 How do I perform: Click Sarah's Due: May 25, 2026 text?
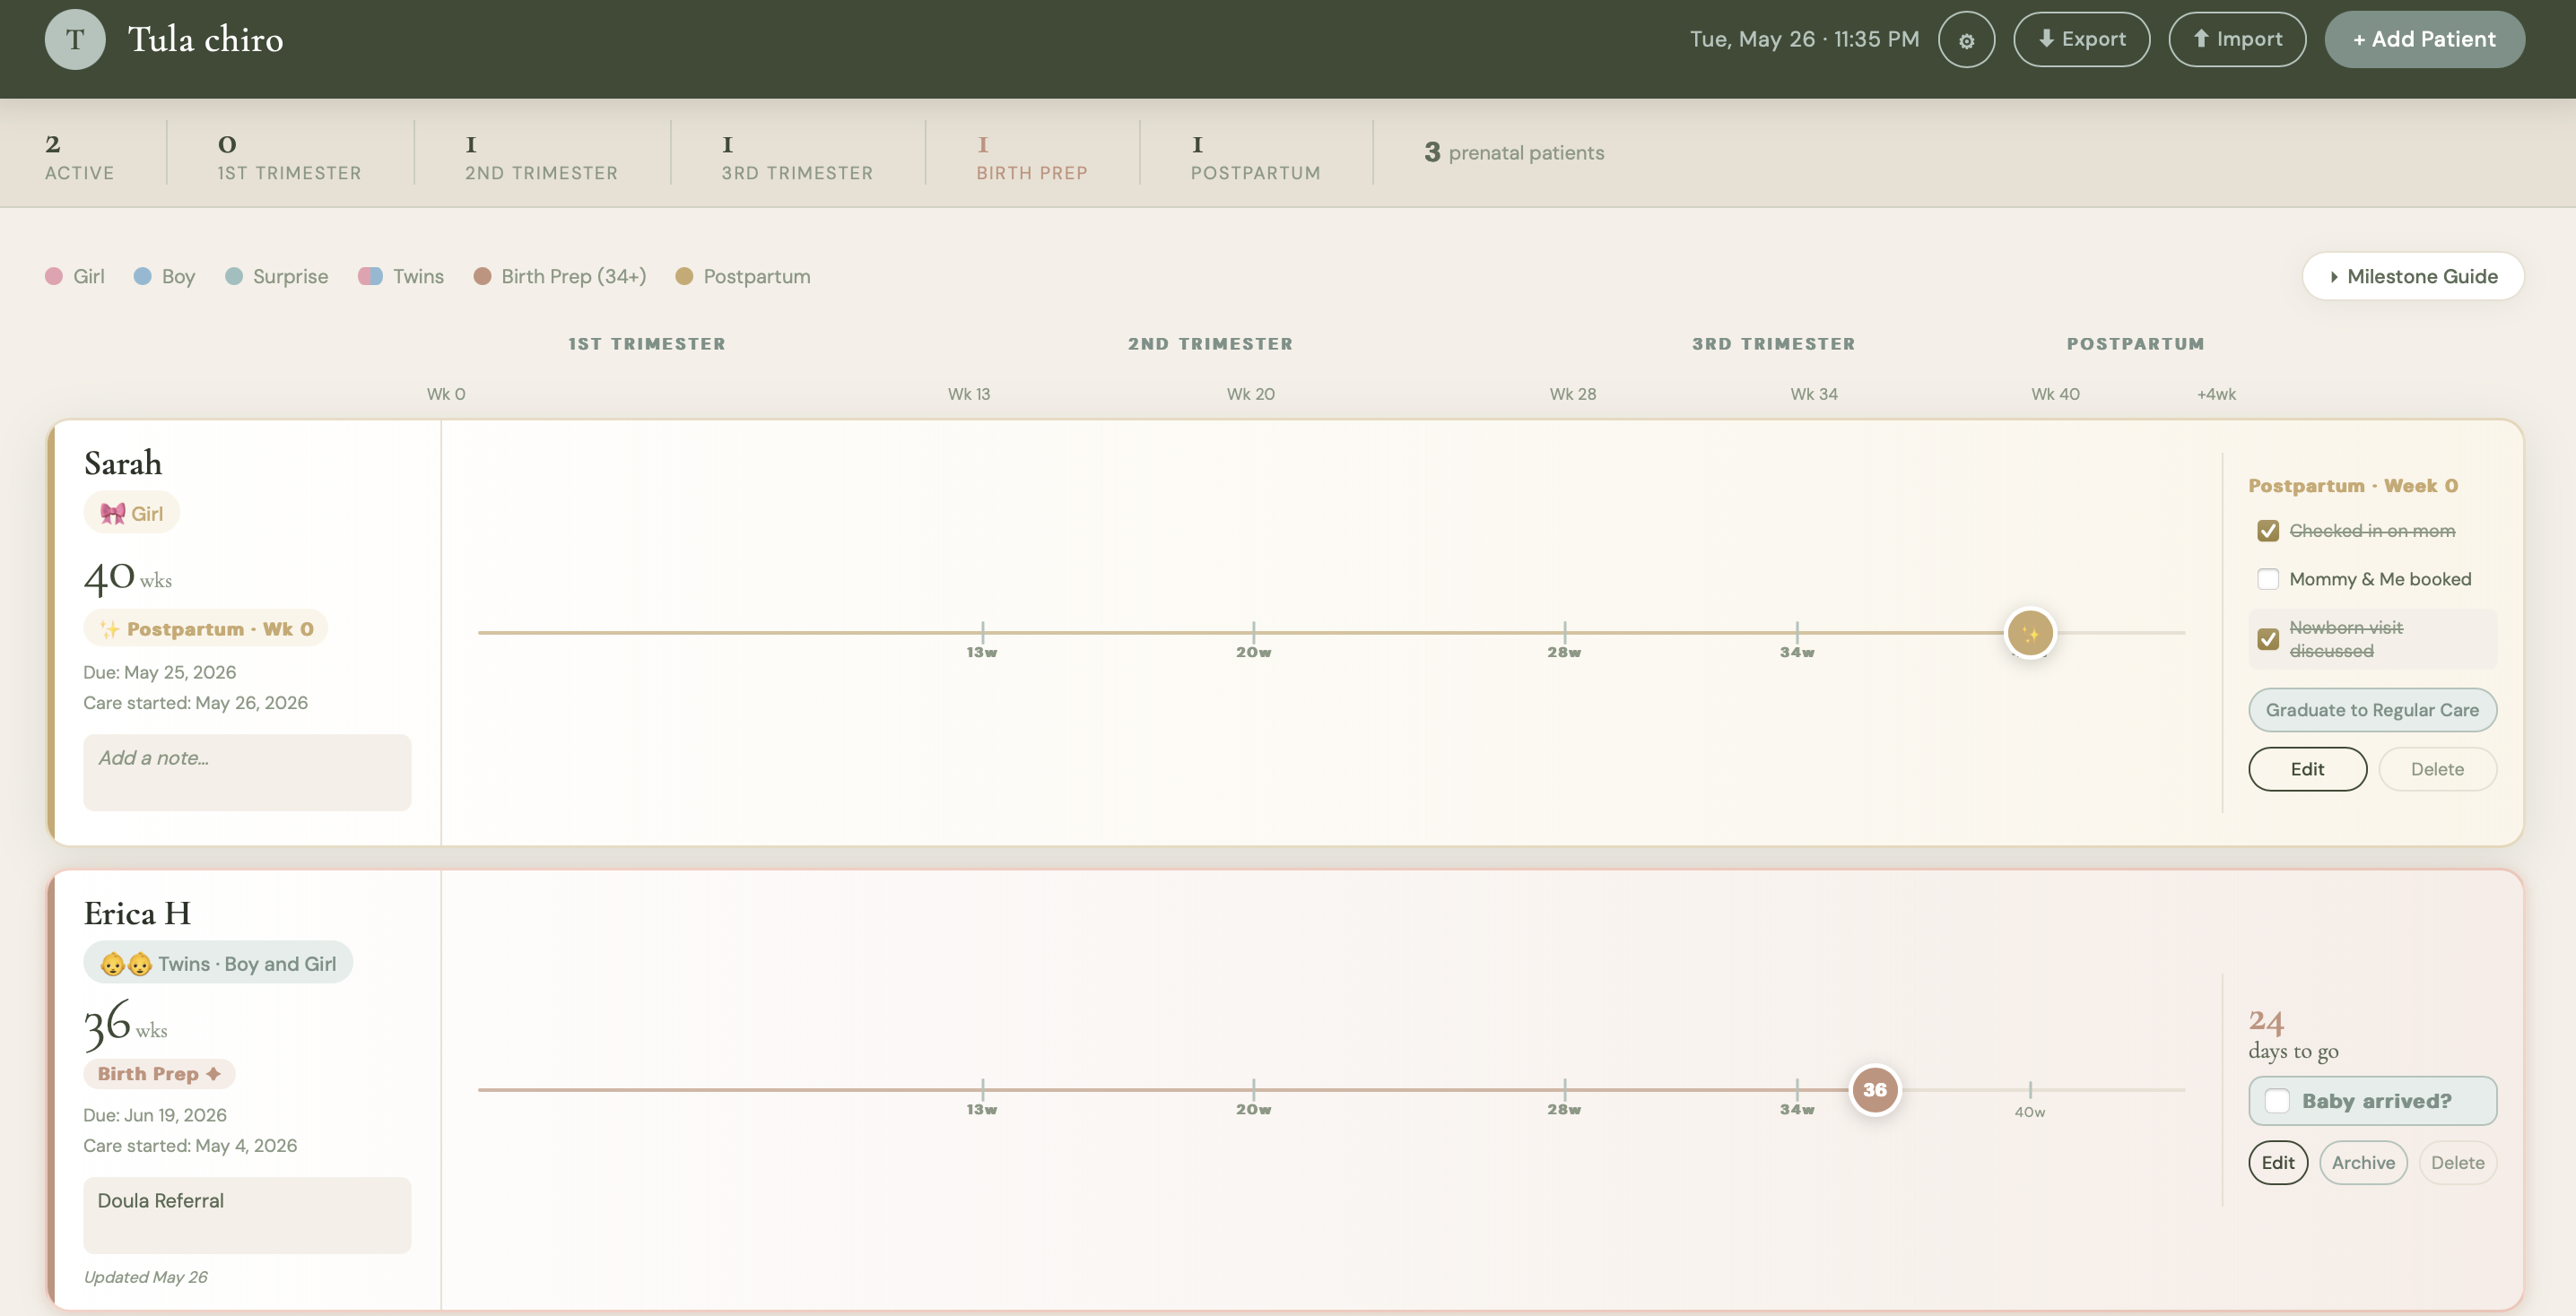(x=160, y=672)
